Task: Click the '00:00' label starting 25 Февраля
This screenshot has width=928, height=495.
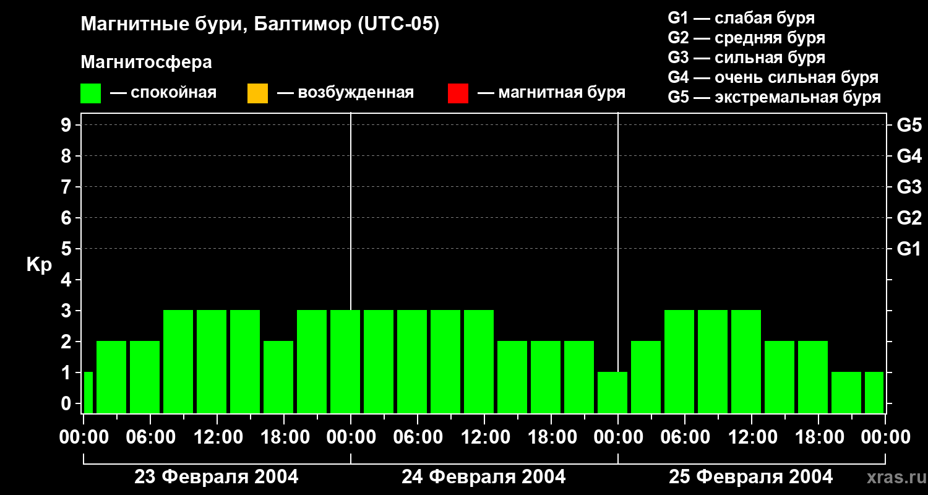Action: coord(618,437)
